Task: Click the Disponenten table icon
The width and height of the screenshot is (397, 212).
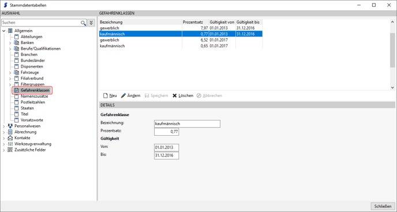Action: pos(17,66)
